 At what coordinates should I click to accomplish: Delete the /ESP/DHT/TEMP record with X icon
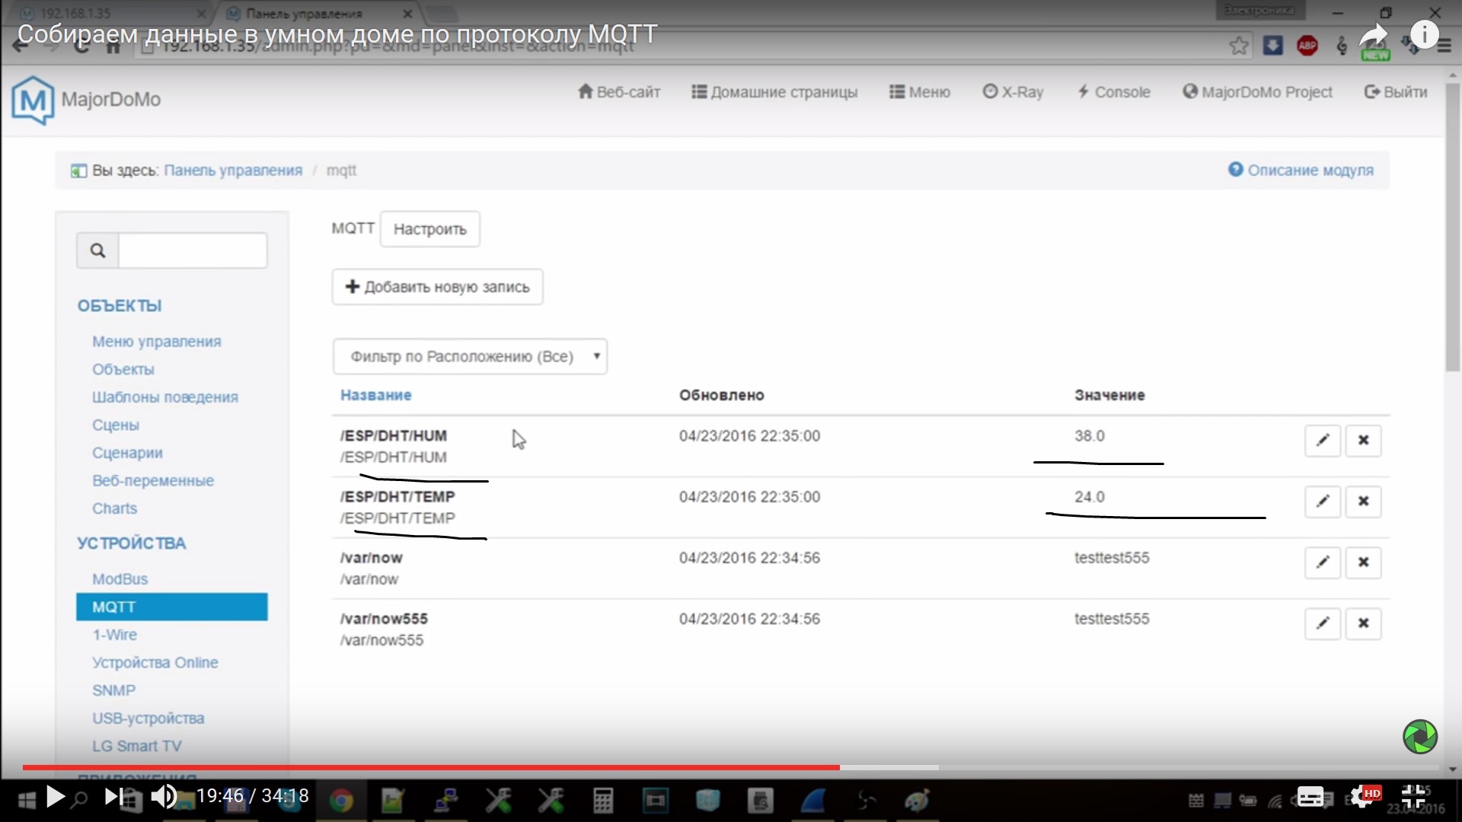point(1363,501)
